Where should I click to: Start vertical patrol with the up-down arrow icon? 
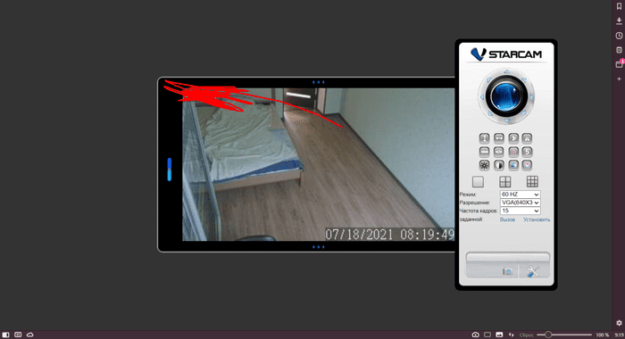[484, 138]
